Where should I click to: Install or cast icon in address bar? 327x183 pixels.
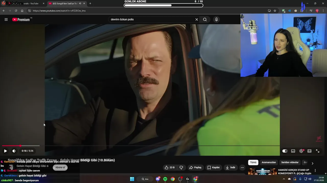269,11
